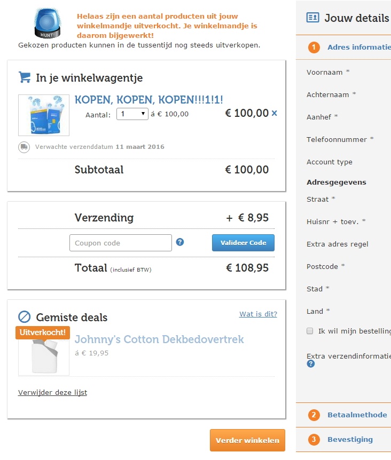
Task: Click the Jouw details contact card icon
Action: 312,18
